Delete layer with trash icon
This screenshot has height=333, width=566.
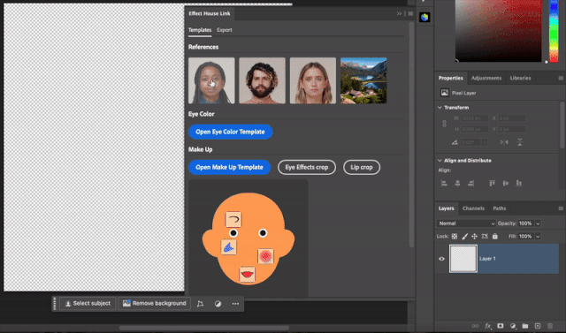[550, 326]
